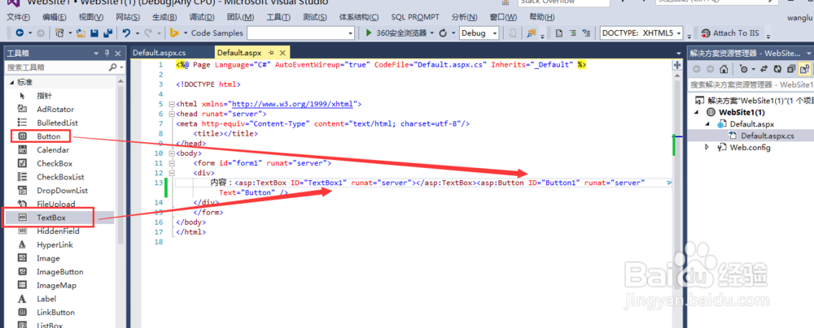Screen dimensions: 814x328
Task: Click the Sync with Active Document icon
Action: (764, 68)
